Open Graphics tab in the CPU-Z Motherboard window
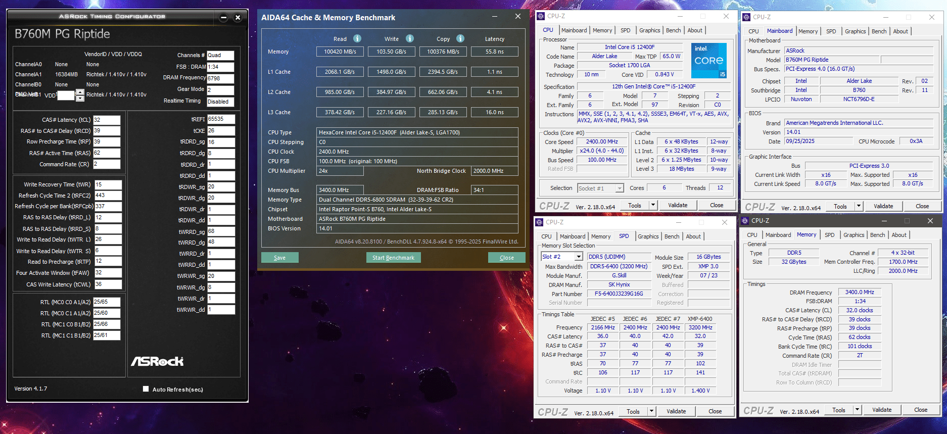This screenshot has height=434, width=947. [855, 31]
